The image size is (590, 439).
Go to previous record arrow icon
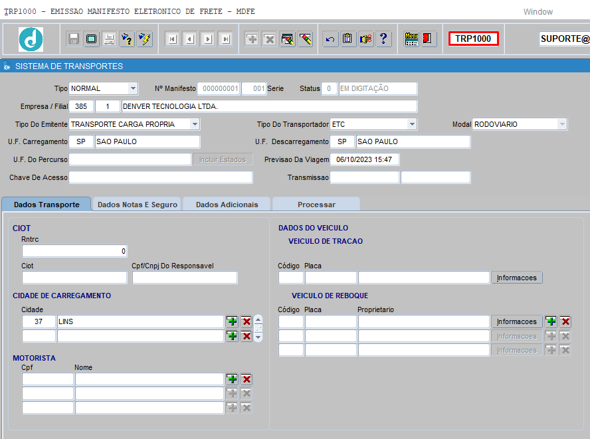191,39
